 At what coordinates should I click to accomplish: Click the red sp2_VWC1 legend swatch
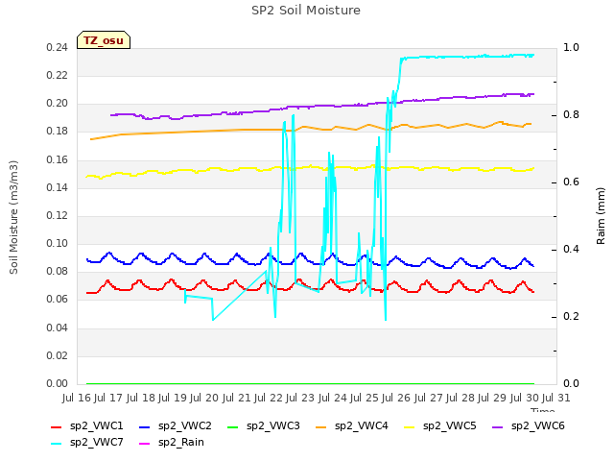[57, 426]
